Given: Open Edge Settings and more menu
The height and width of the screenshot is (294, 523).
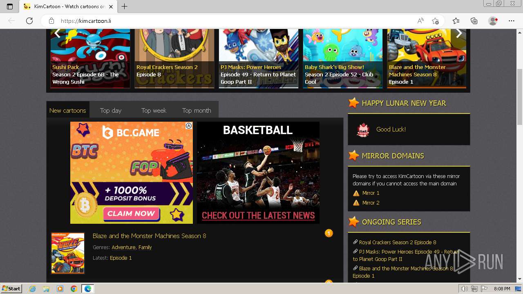Looking at the screenshot, I should click(x=512, y=21).
